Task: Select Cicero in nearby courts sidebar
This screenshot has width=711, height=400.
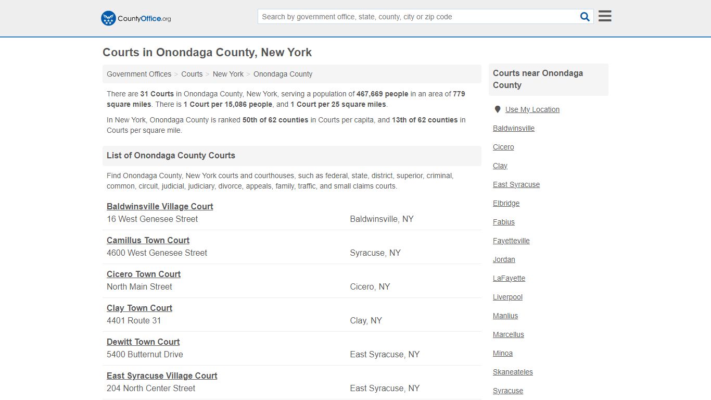Action: (x=503, y=147)
